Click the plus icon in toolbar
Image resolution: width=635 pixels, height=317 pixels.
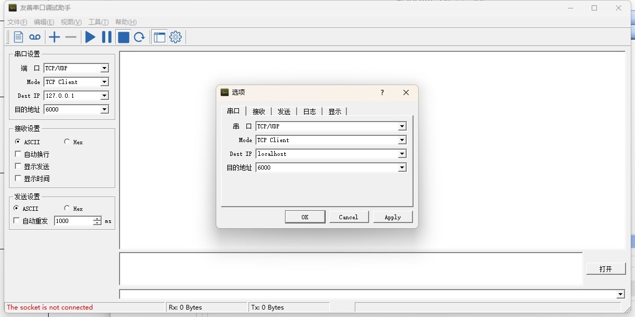click(54, 37)
